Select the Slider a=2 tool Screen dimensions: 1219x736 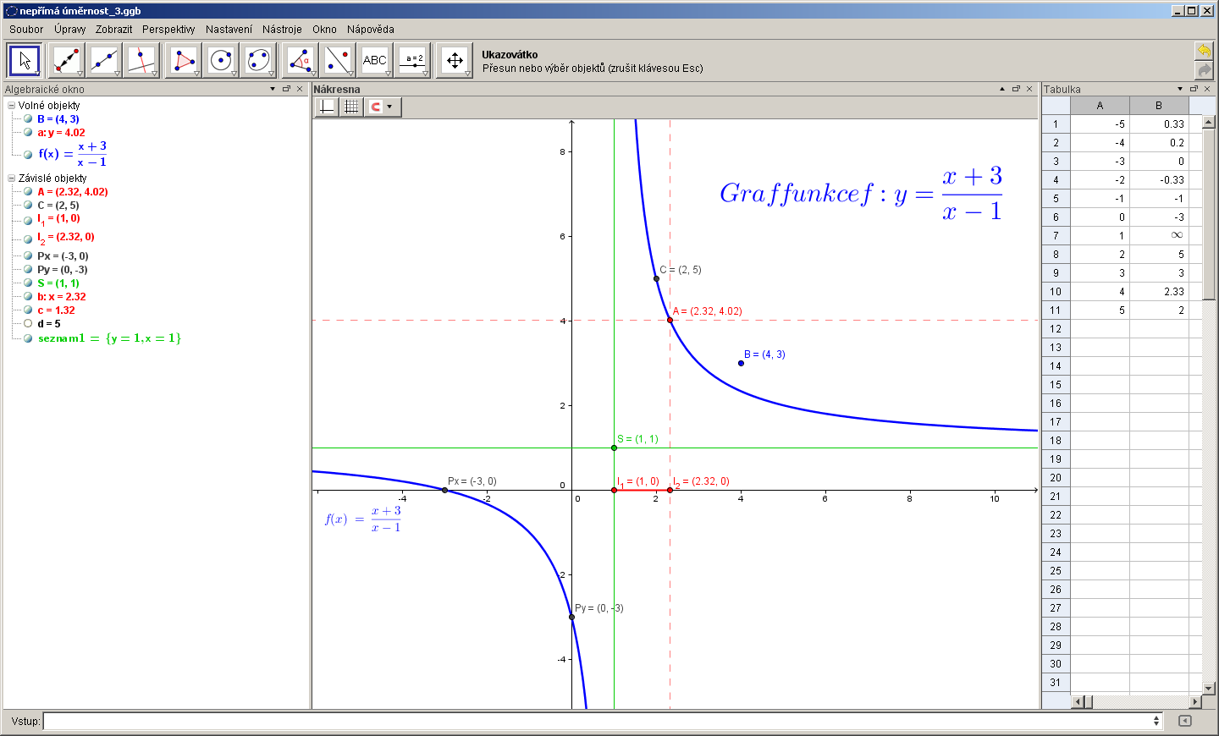pyautogui.click(x=413, y=61)
